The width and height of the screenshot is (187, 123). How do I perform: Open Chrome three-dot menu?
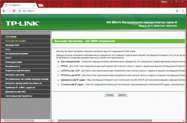(183, 11)
